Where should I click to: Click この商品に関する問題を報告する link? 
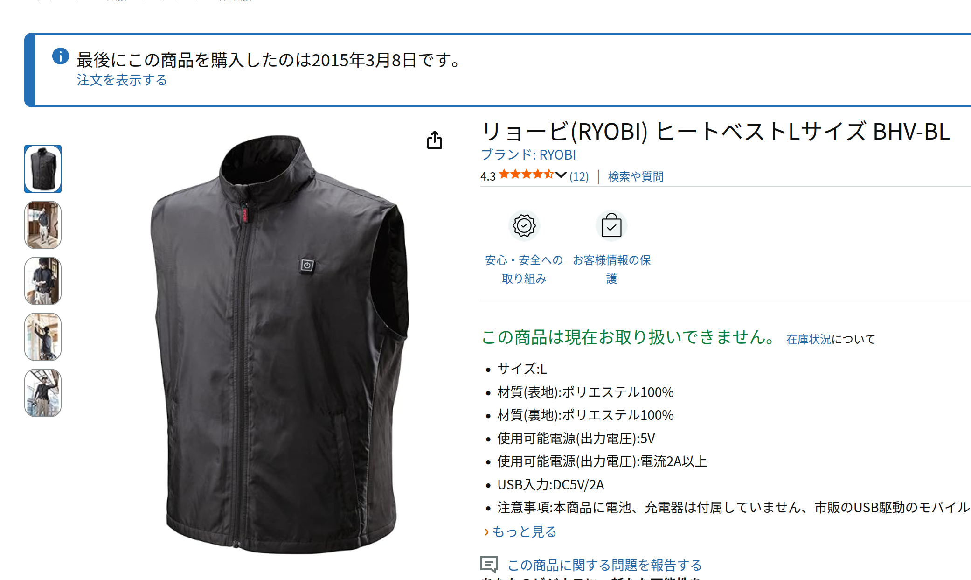pyautogui.click(x=604, y=565)
